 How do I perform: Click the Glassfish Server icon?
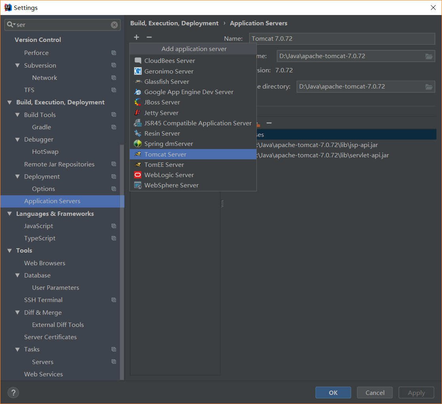tap(138, 82)
